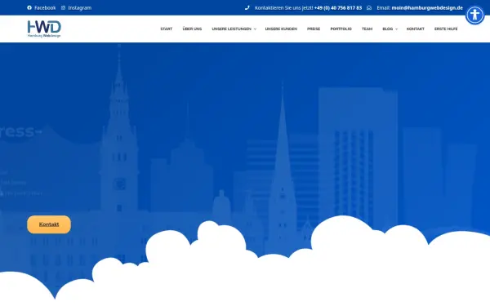Open the Unsere Leistungen menu item

232,29
